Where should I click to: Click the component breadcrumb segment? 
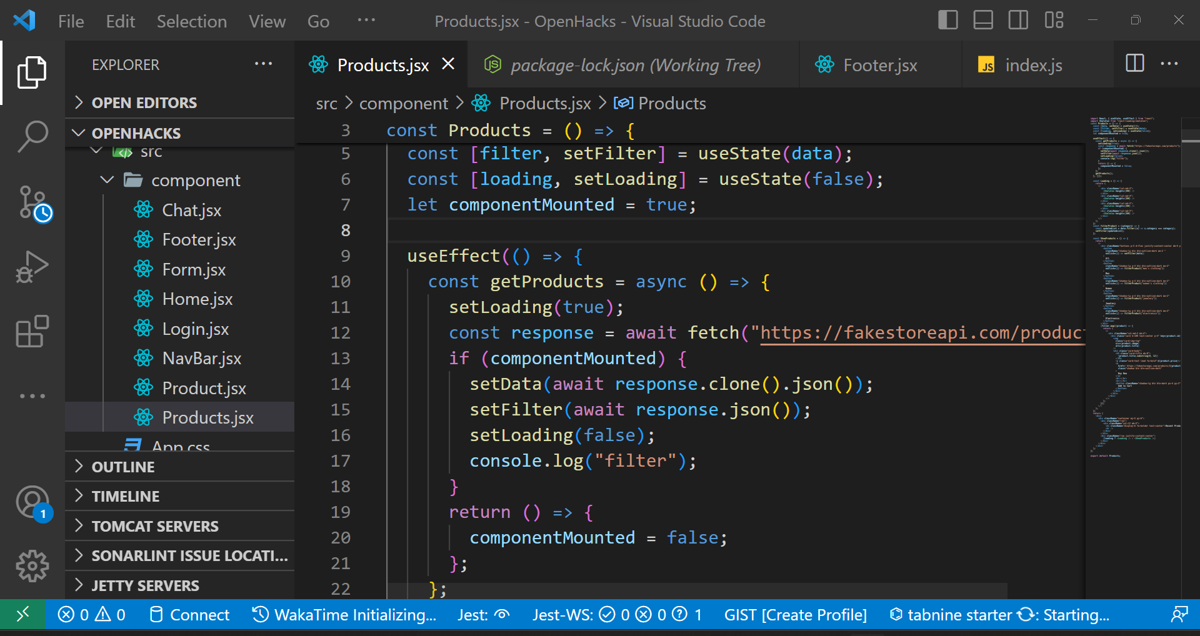pos(404,103)
